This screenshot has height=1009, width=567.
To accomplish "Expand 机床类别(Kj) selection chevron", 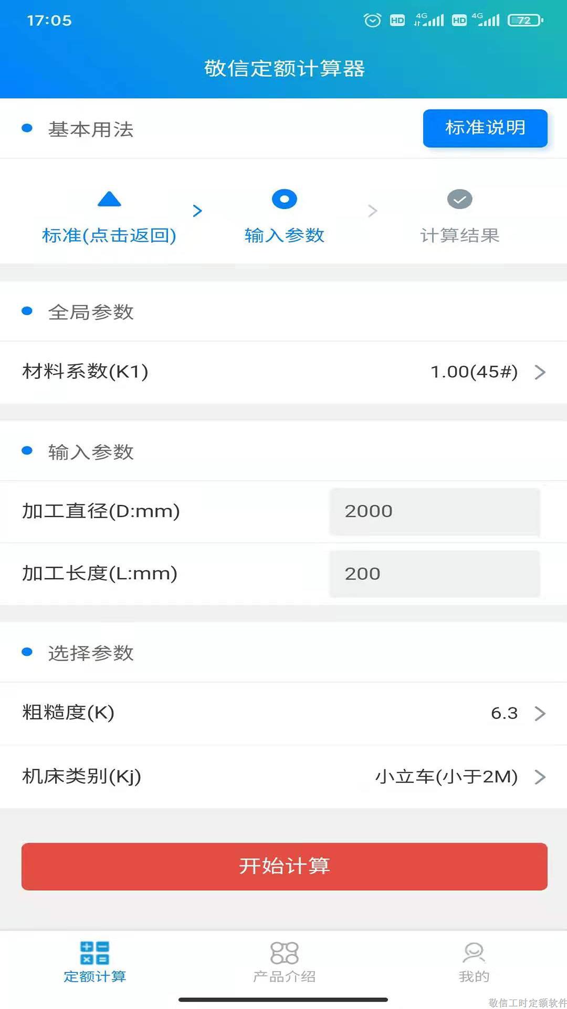I will point(540,777).
